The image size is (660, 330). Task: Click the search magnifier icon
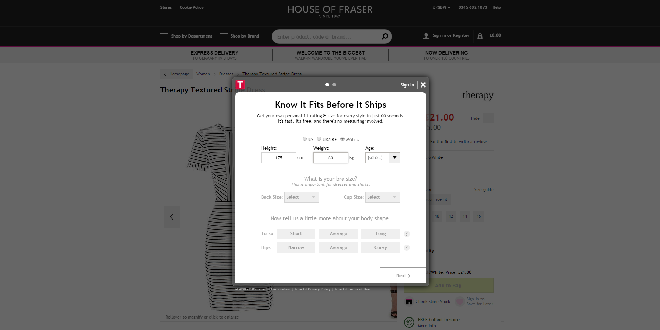(x=385, y=36)
